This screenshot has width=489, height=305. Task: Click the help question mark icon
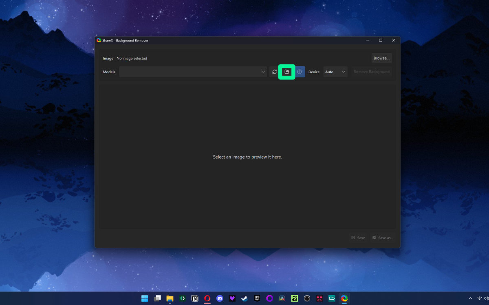(300, 72)
